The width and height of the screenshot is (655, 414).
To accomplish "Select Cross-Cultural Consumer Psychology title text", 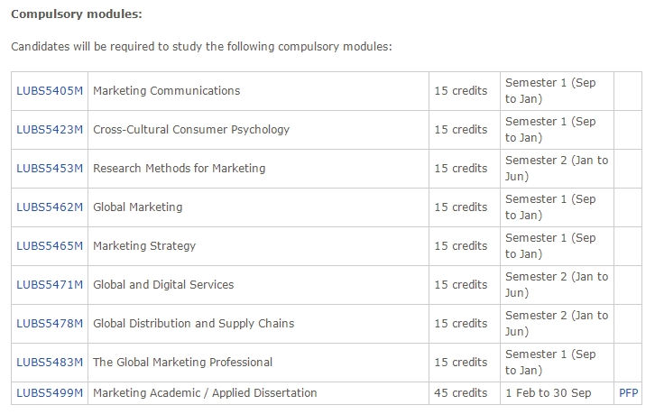I will pyautogui.click(x=191, y=130).
